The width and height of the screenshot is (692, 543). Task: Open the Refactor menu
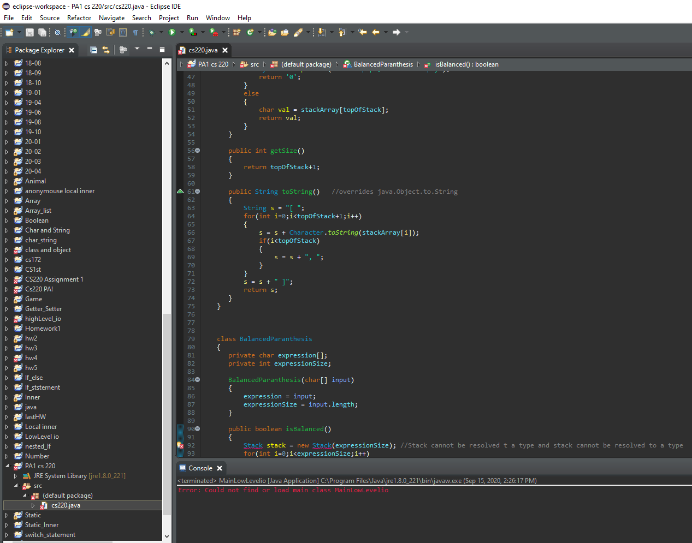(x=79, y=17)
